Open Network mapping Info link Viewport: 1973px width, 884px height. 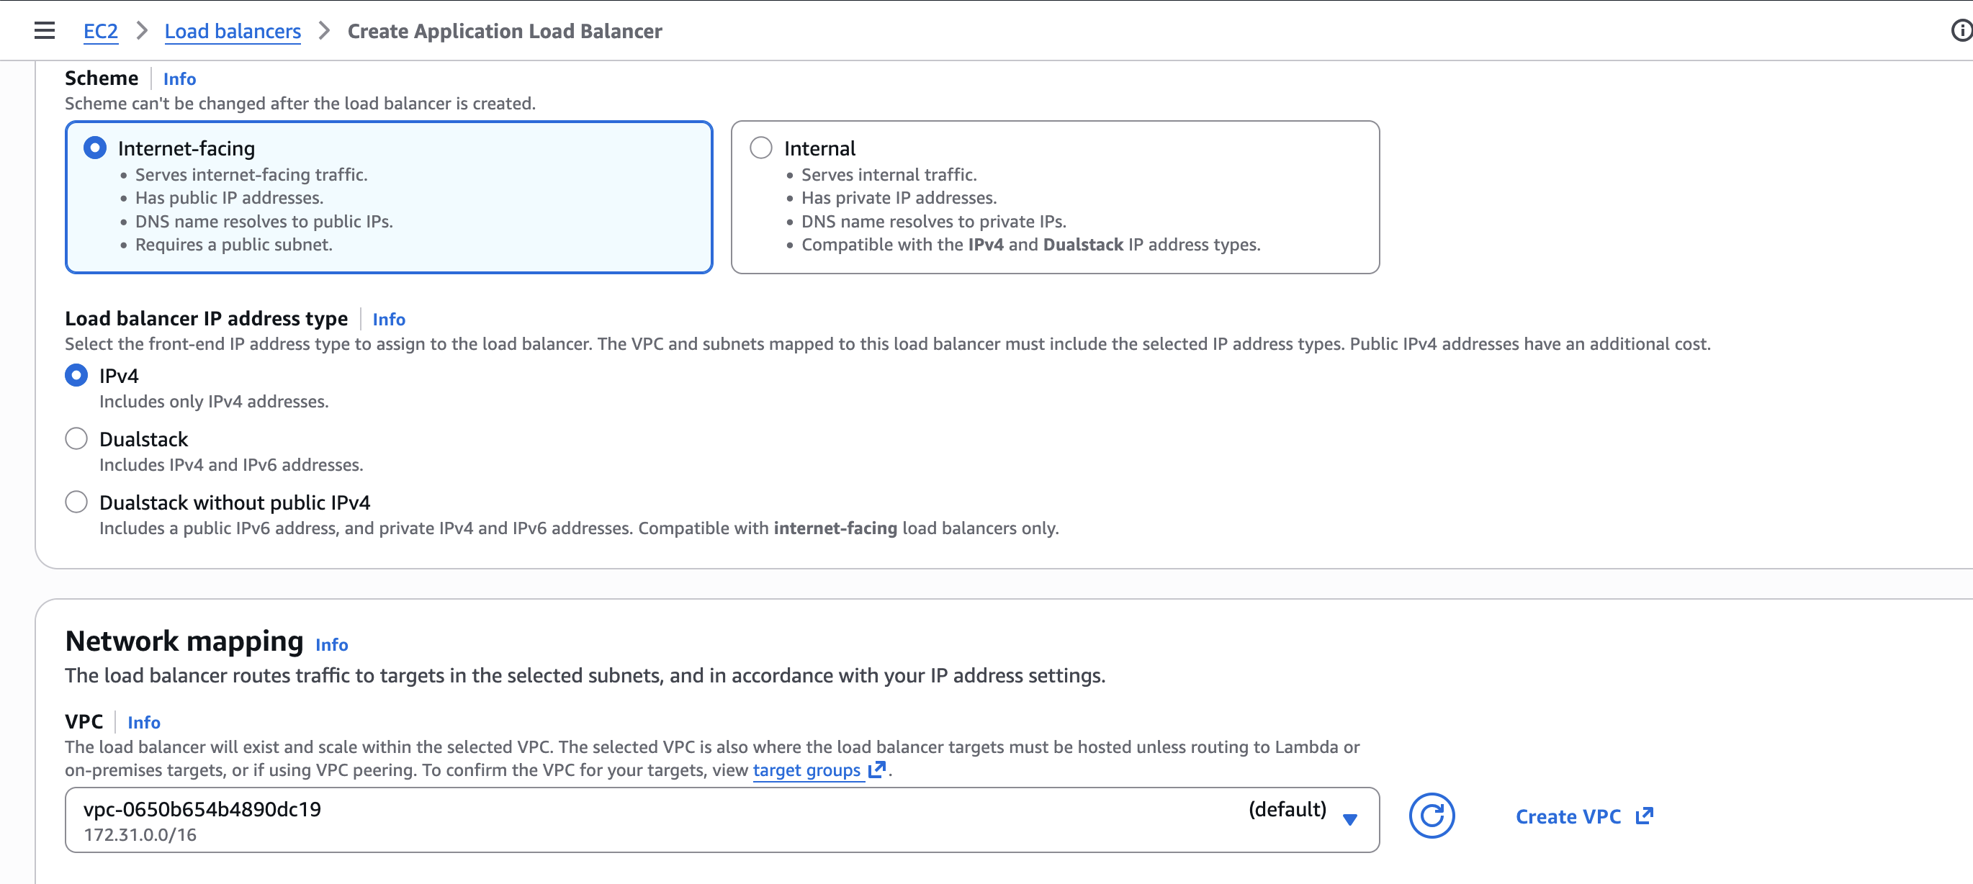[332, 645]
